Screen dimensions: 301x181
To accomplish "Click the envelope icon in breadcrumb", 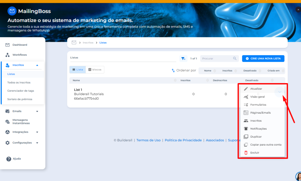I will (x=74, y=42).
